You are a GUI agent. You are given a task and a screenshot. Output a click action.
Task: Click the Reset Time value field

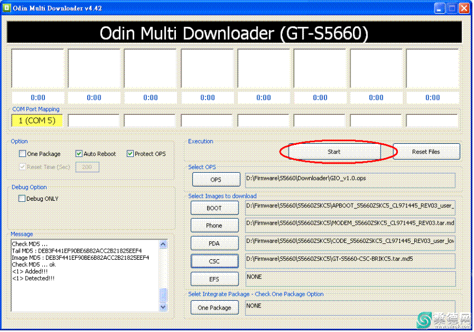(x=87, y=167)
